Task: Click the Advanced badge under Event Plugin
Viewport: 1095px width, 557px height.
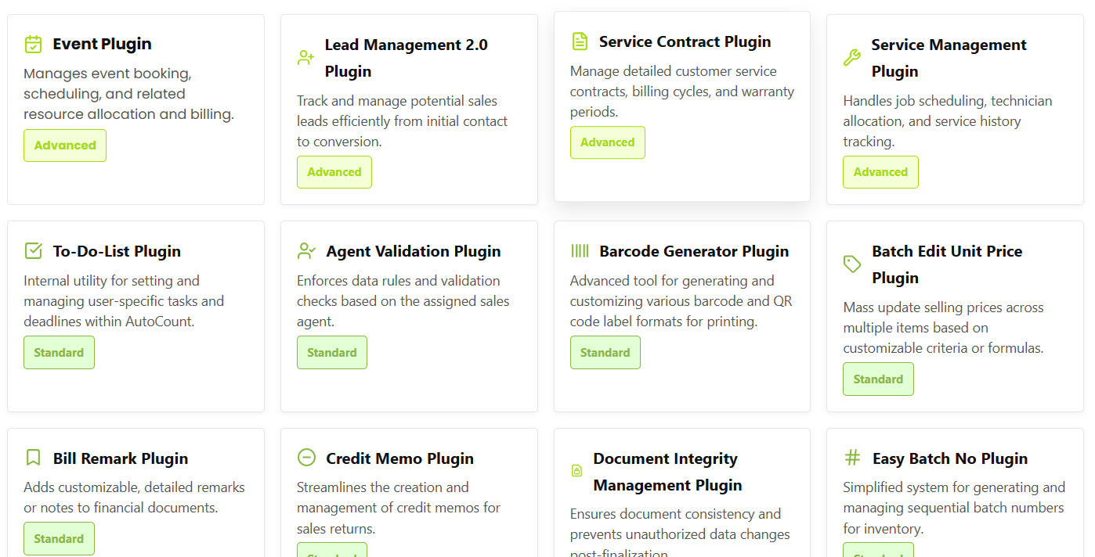Action: tap(65, 146)
